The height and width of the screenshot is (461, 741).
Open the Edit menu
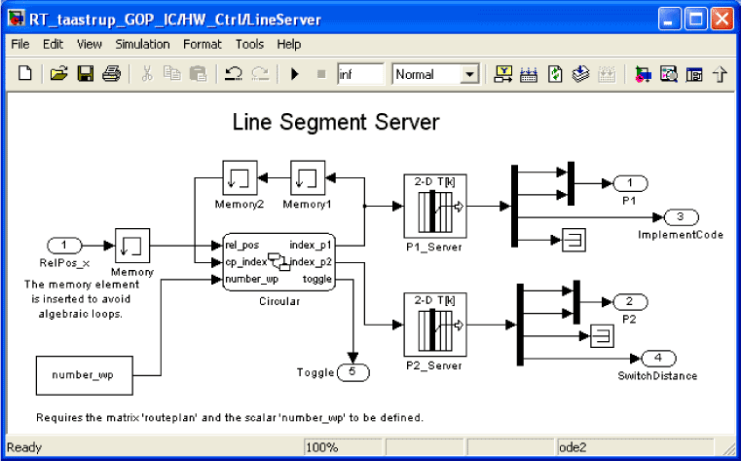click(53, 45)
